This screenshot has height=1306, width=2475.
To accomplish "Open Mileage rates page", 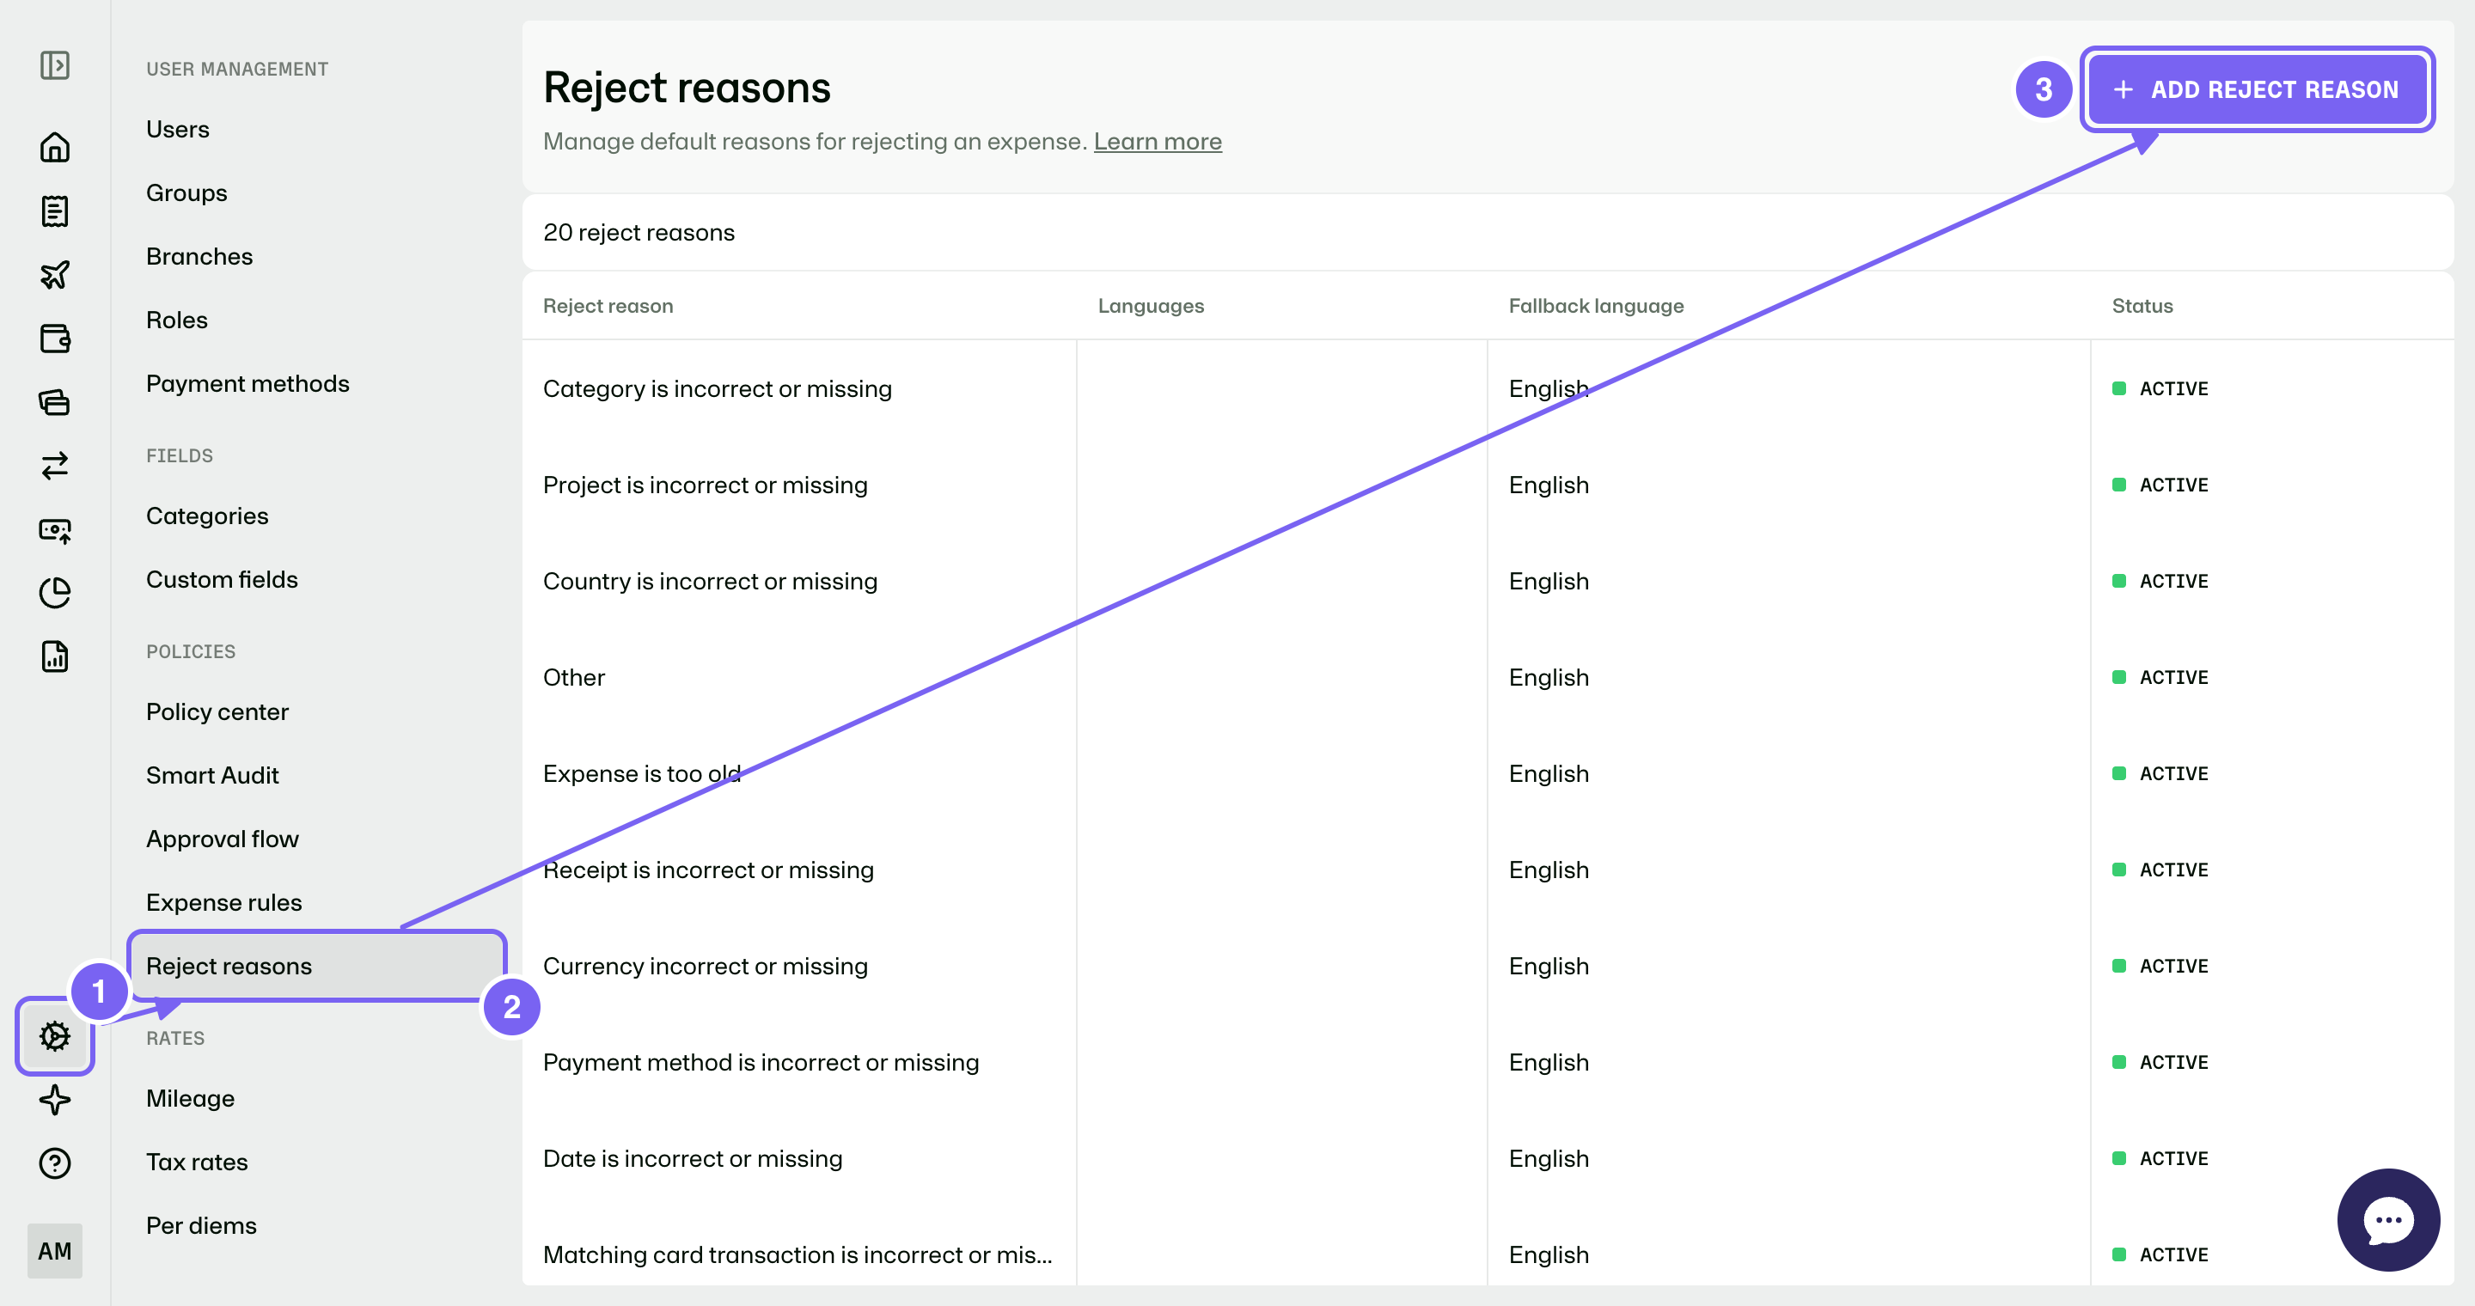I will pos(190,1097).
